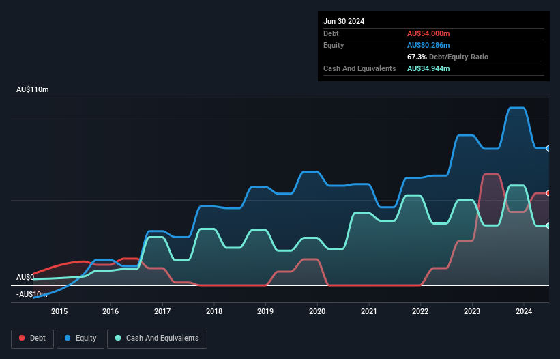This screenshot has height=359, width=560.
Task: Click the 2020 x-axis label
Action: 317,311
